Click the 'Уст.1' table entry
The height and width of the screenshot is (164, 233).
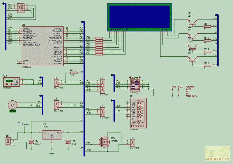pyautogui.click(x=188, y=91)
